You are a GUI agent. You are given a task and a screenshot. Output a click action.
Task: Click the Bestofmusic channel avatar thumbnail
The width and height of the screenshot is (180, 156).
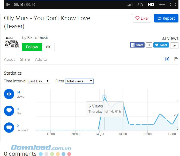pos(12,42)
